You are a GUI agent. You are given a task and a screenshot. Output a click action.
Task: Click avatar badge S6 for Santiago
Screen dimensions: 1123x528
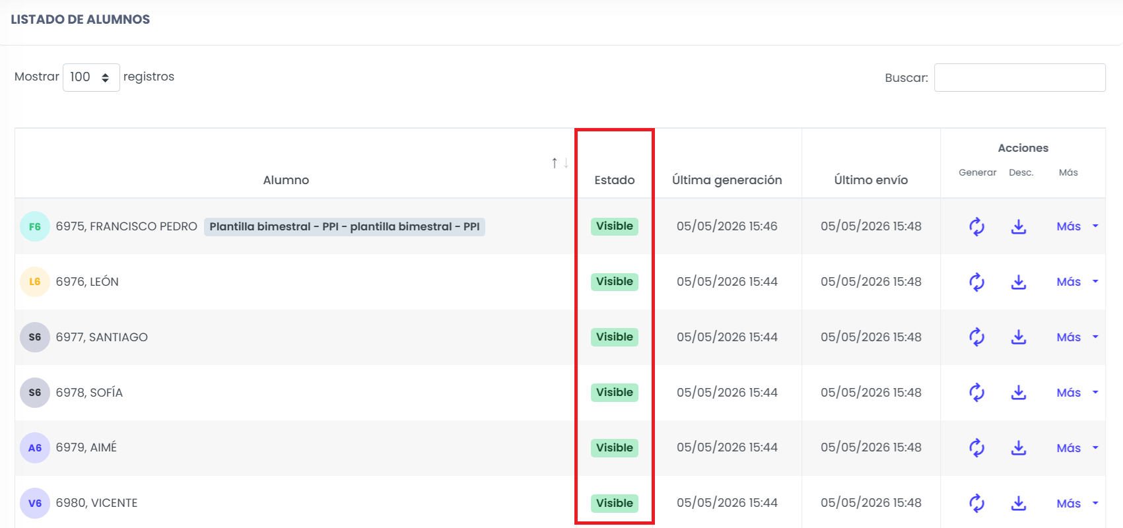pyautogui.click(x=35, y=337)
